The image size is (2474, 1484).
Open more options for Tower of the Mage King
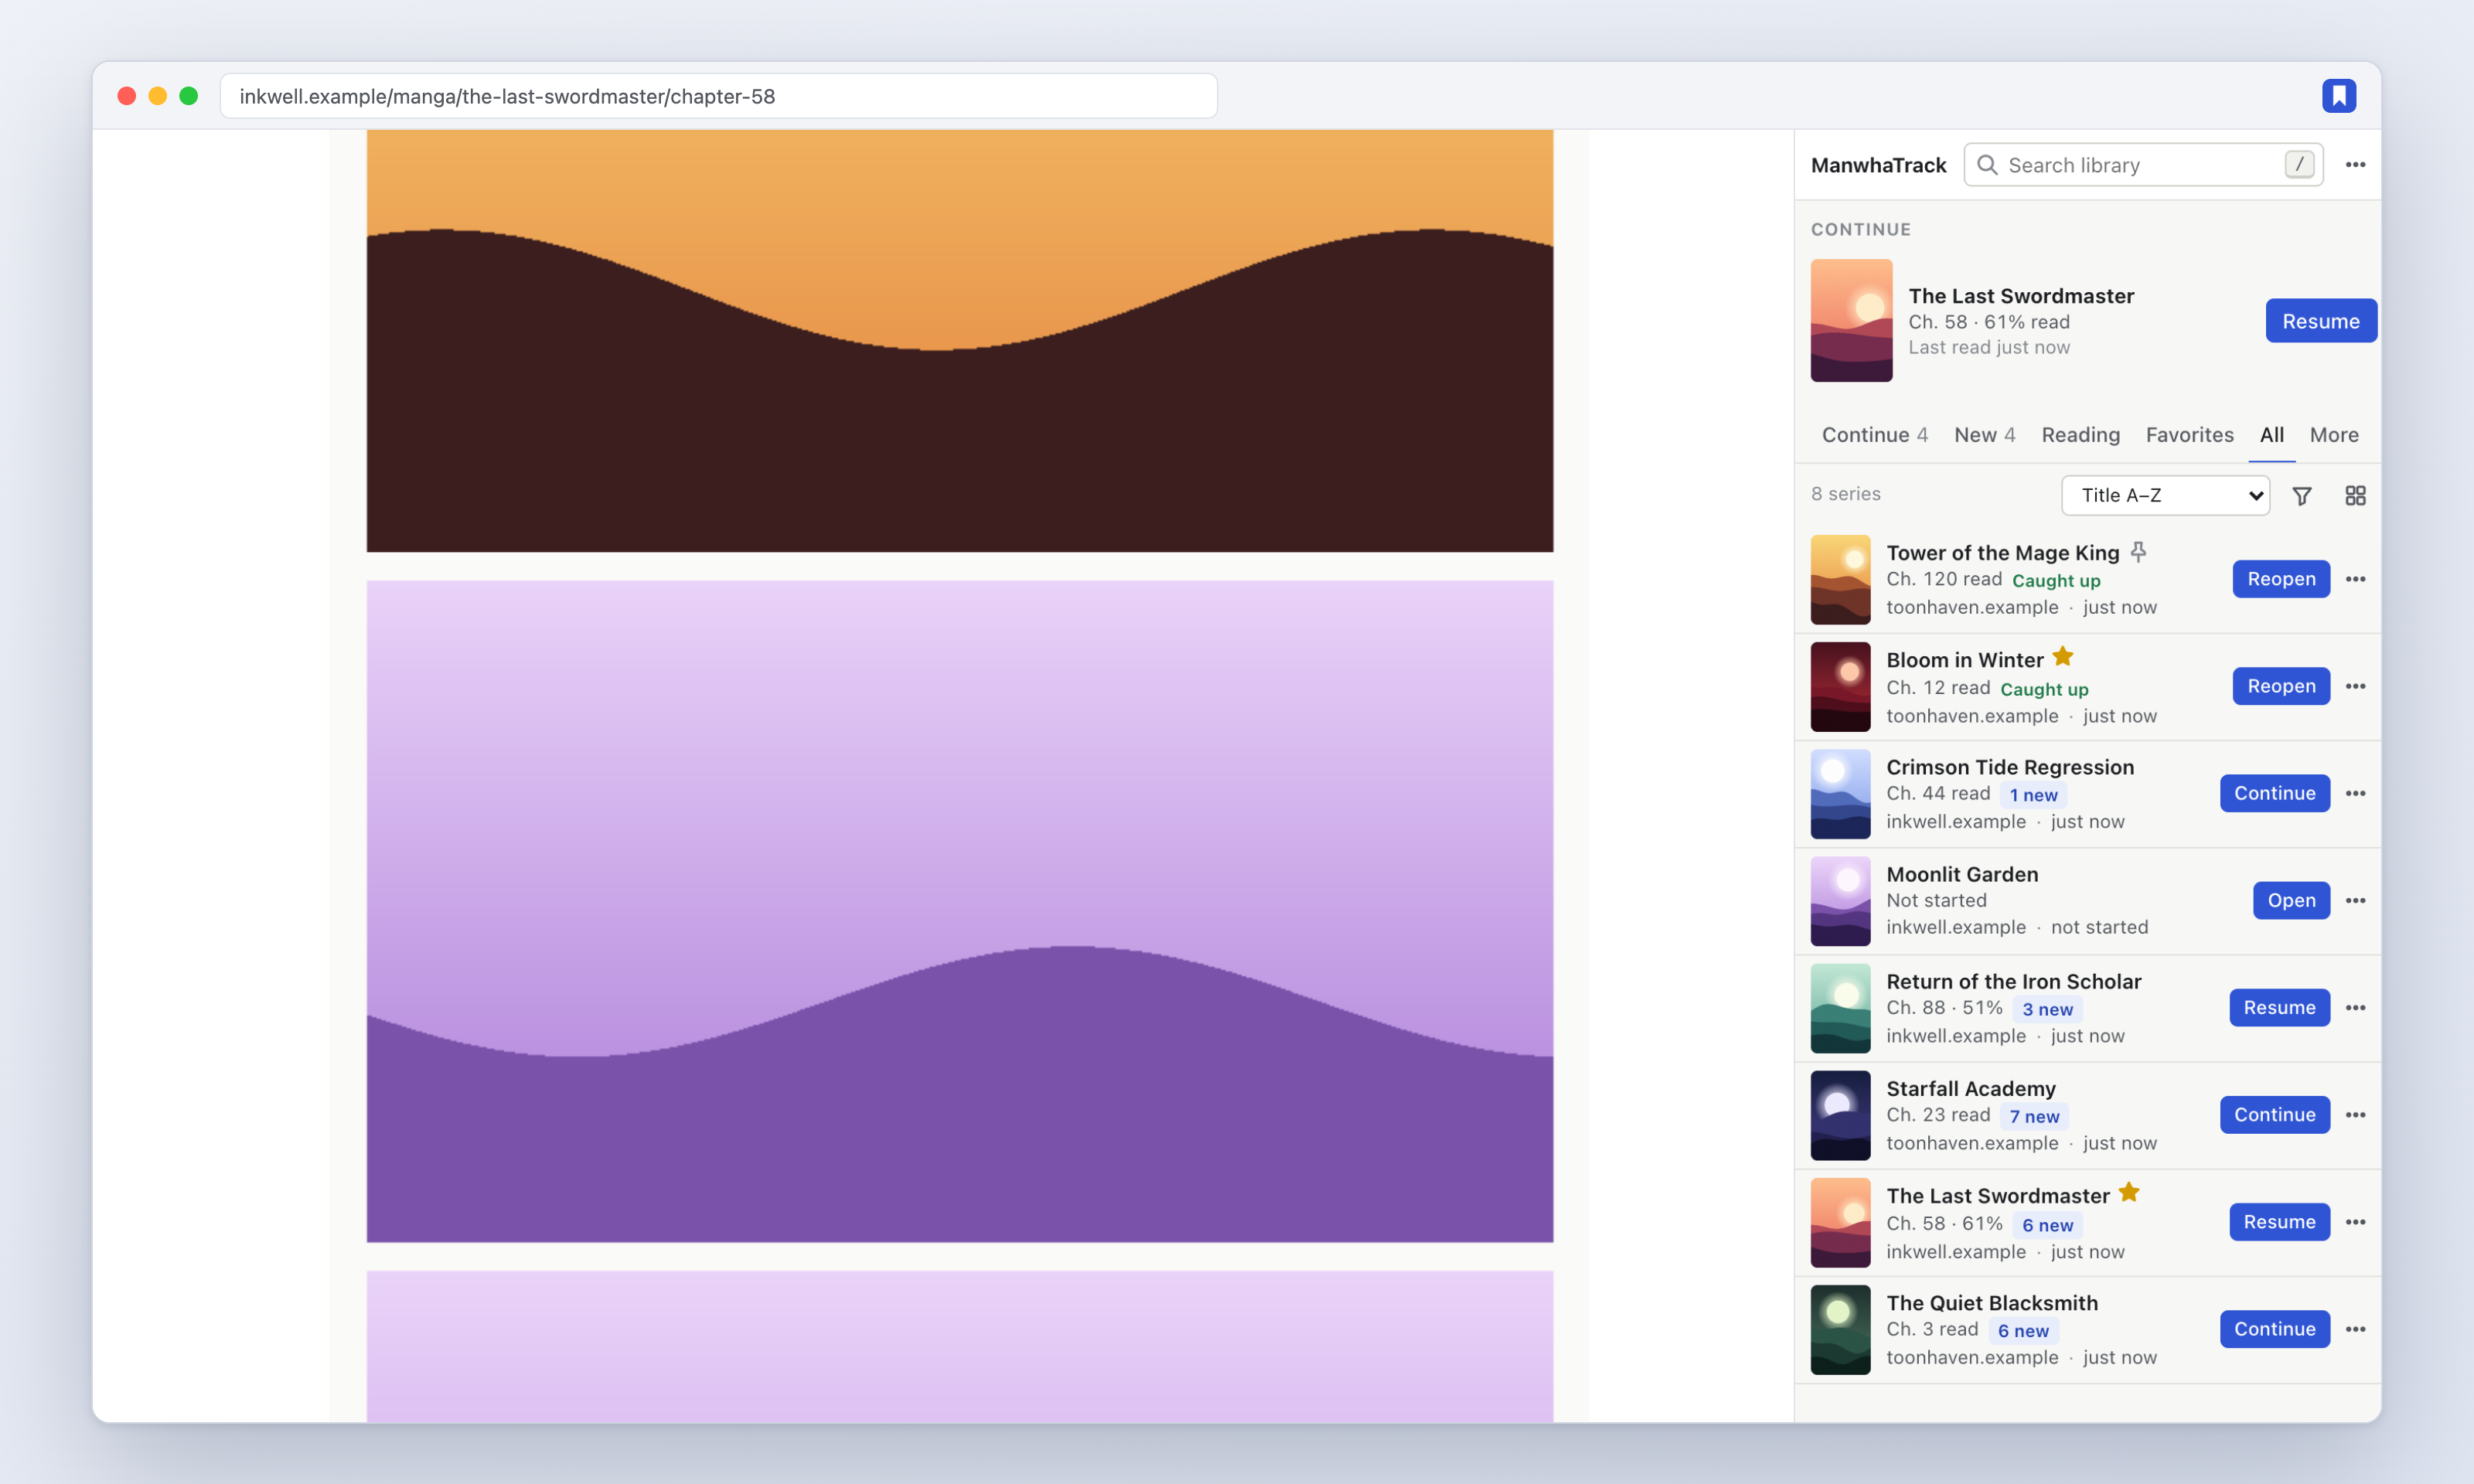pos(2355,579)
